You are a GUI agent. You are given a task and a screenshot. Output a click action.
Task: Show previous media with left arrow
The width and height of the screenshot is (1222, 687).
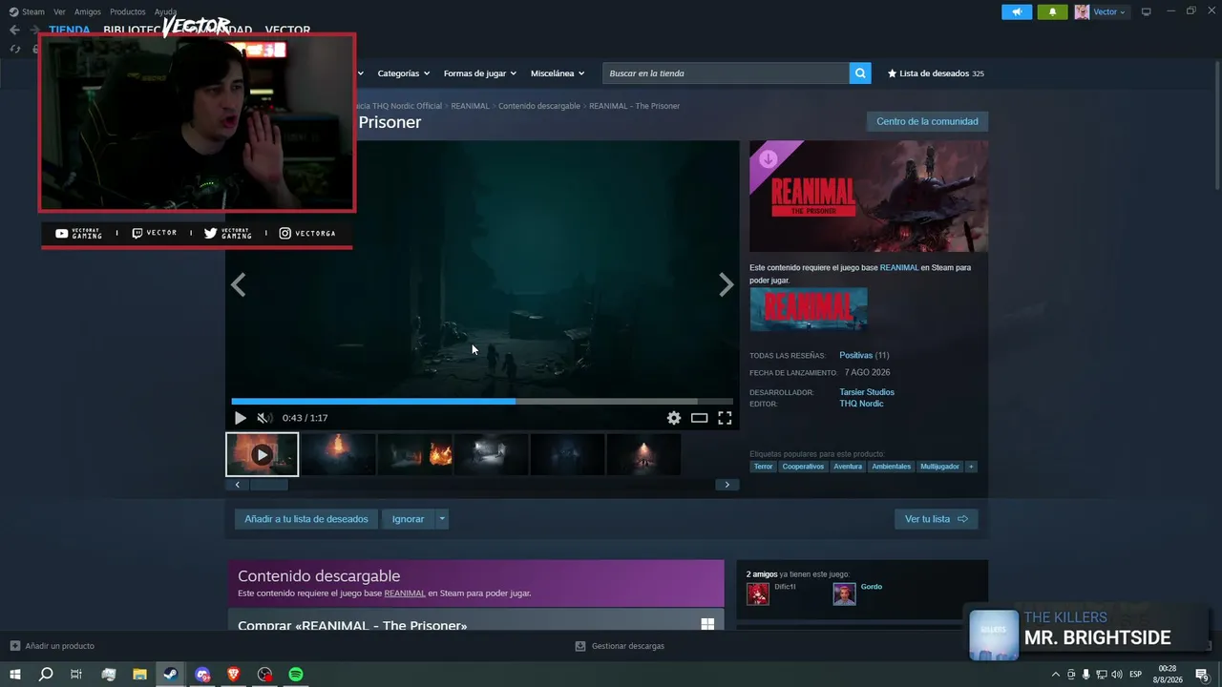[239, 284]
